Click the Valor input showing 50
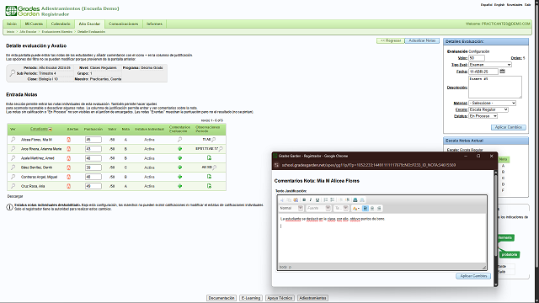The height and width of the screenshot is (303, 539). [477, 58]
